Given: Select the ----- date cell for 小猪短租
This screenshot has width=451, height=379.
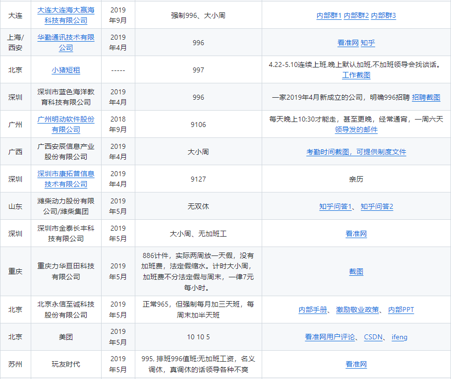Looking at the screenshot, I should (x=118, y=69).
